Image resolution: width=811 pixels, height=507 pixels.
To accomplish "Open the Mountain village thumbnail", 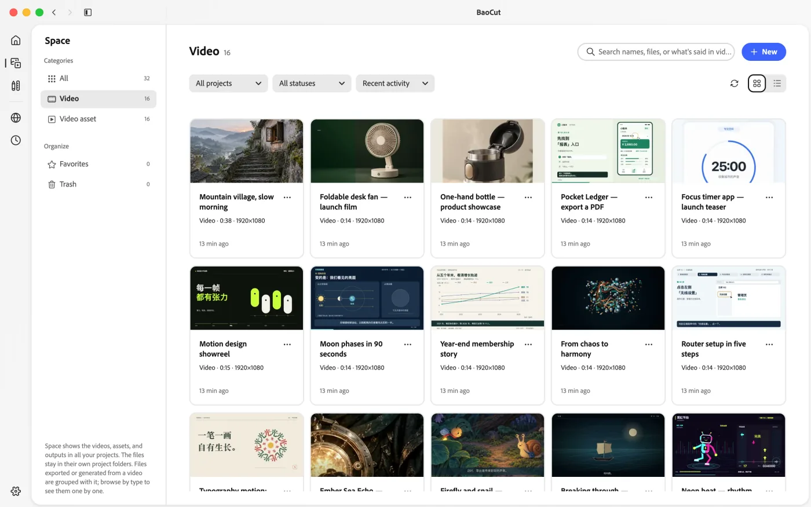I will (x=247, y=151).
